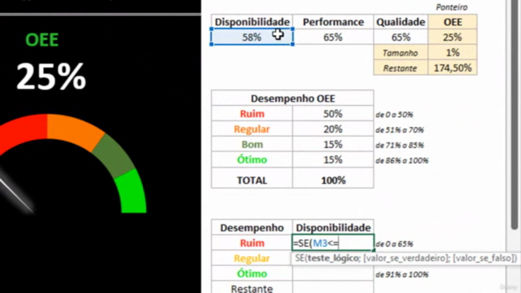The height and width of the screenshot is (293, 521).
Task: Select the Restante label in yellow table
Action: tap(401, 68)
